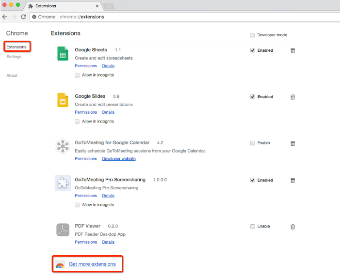Viewport: 343px width, 277px height.
Task: Delete GoToMeeting for Google Calendar via trash icon
Action: [293, 143]
